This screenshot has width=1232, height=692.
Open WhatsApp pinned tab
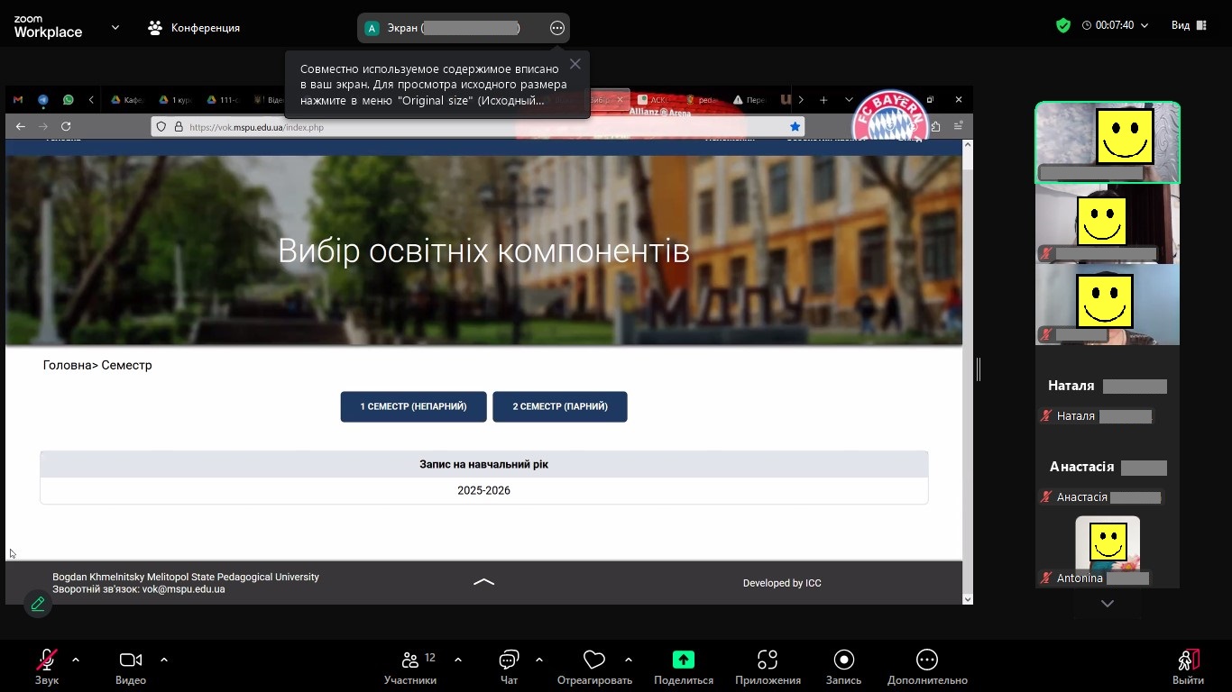click(68, 100)
